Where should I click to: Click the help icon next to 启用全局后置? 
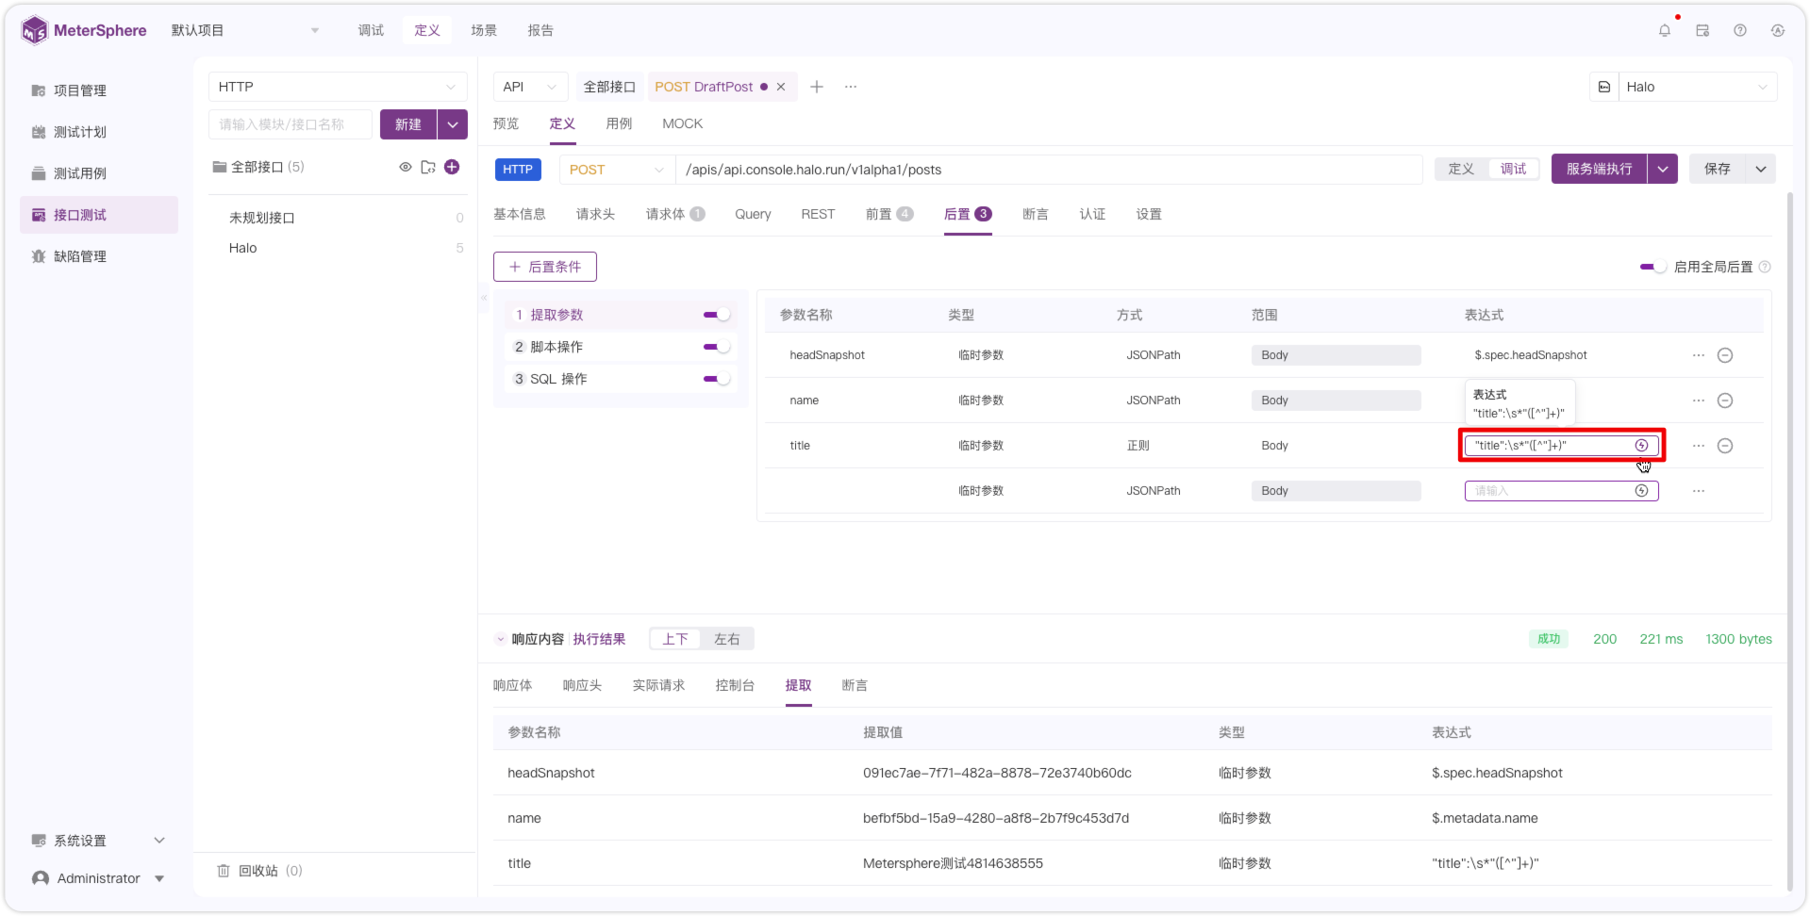pos(1765,267)
